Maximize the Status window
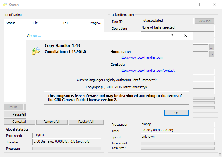The width and height of the screenshot is (222, 157). [201, 5]
